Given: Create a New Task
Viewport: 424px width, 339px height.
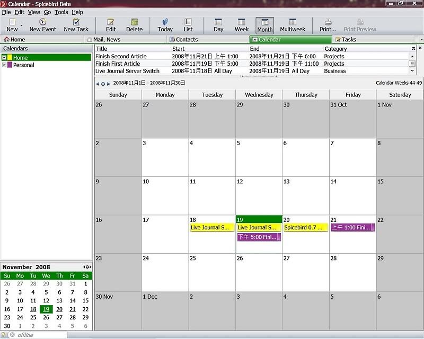Looking at the screenshot, I should tap(76, 25).
